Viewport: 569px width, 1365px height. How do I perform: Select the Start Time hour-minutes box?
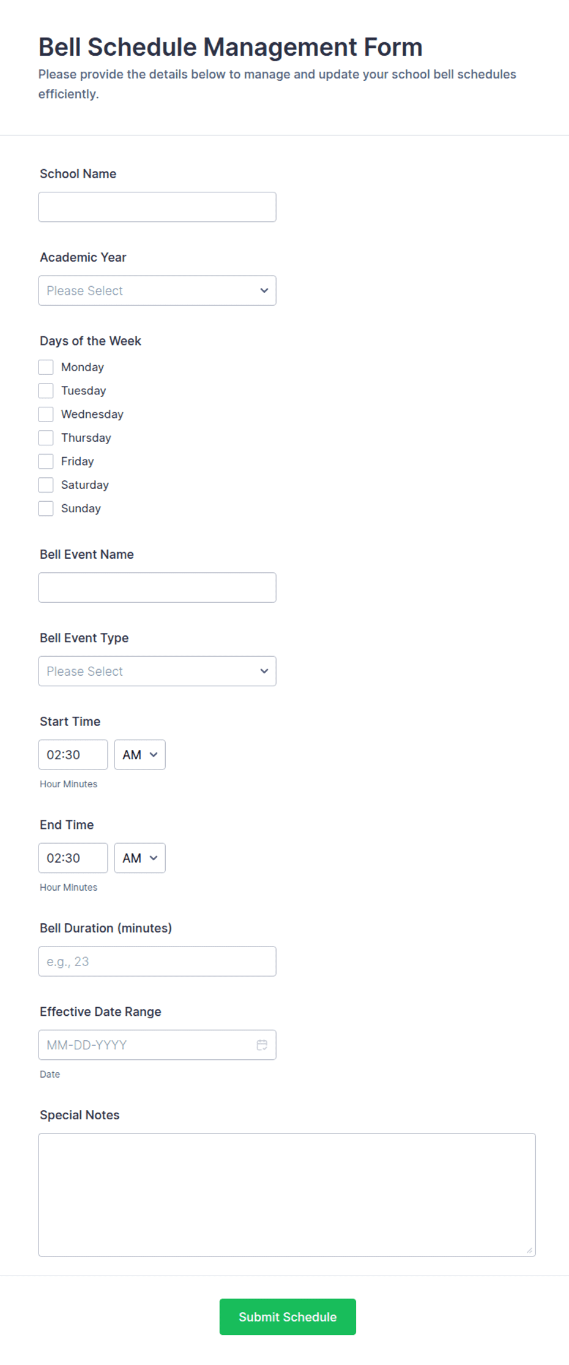73,755
